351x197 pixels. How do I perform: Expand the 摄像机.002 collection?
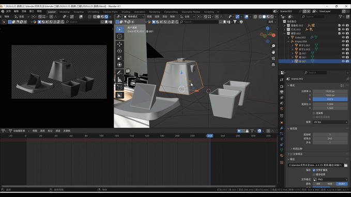pos(284,25)
